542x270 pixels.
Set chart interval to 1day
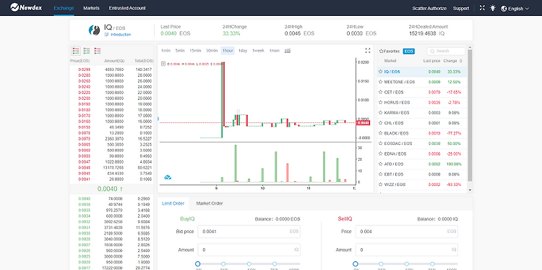point(243,51)
